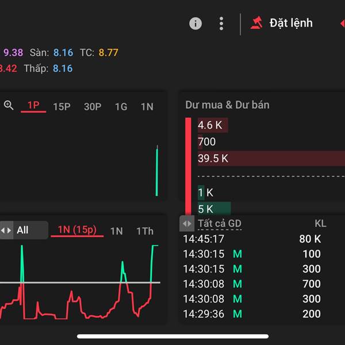
Task: Click the purple 9.38 price value
Action: pos(13,52)
